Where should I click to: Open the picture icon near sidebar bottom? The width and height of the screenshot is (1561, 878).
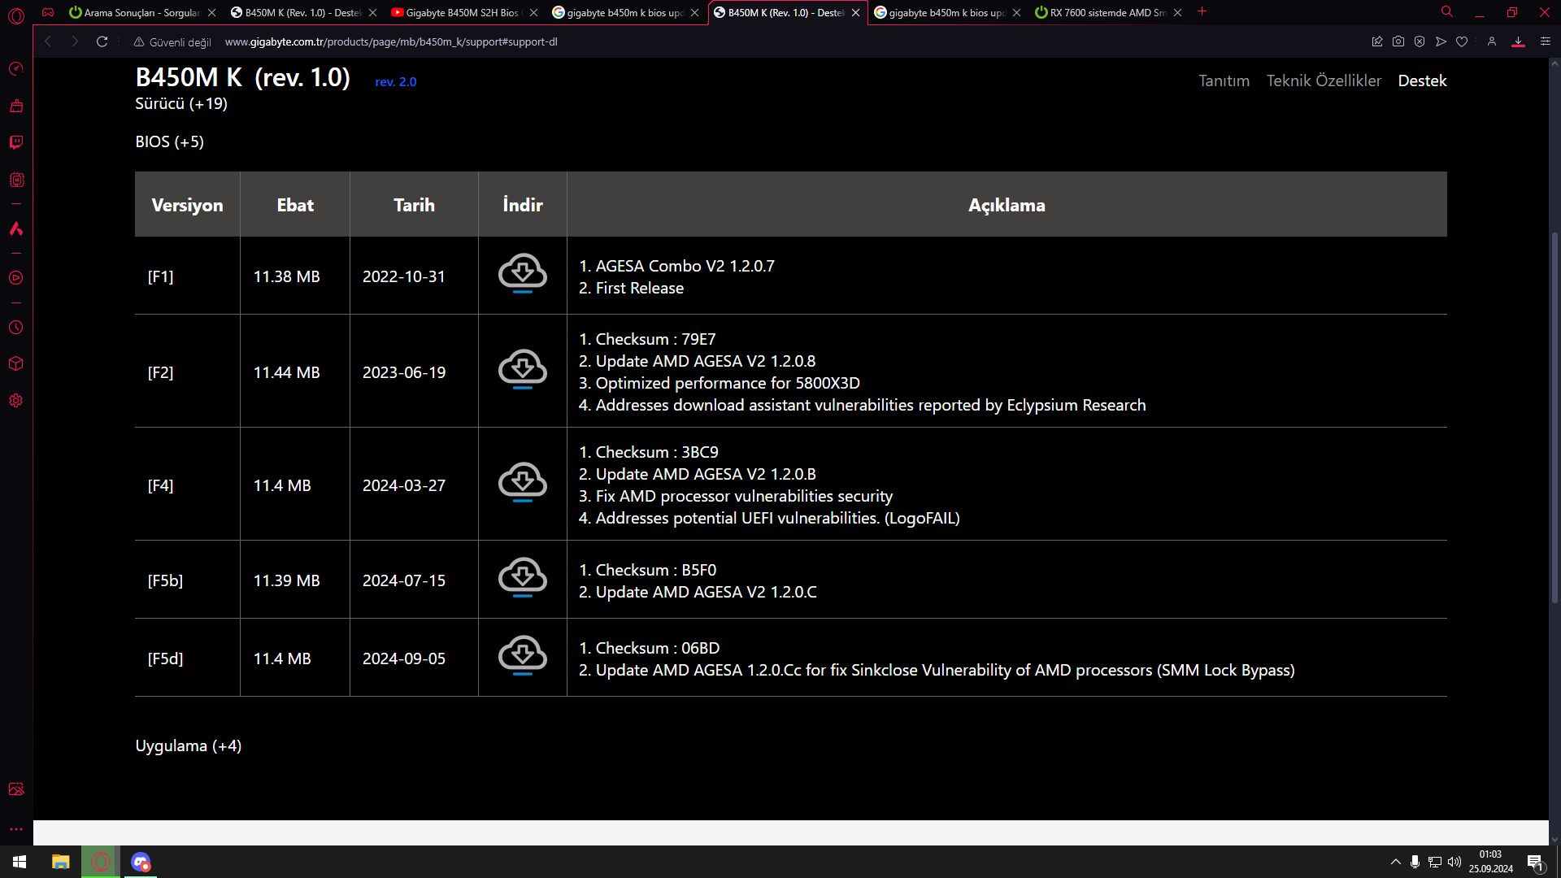point(16,789)
